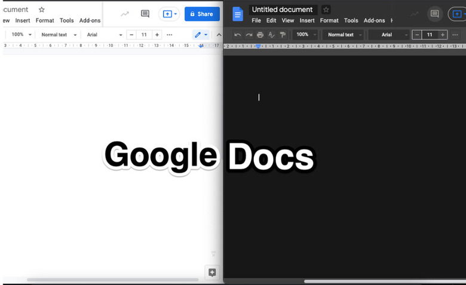Click the Google Docs home logo
This screenshot has width=466, height=285.
pos(237,14)
